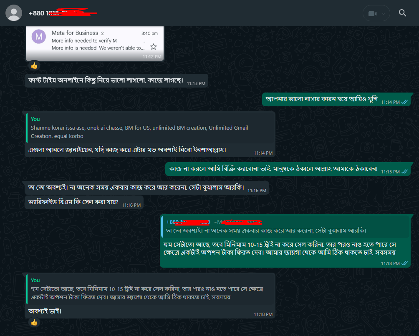Screen dimensions: 419x336
Task: Click the search magnifier icon
Action: pyautogui.click(x=402, y=13)
